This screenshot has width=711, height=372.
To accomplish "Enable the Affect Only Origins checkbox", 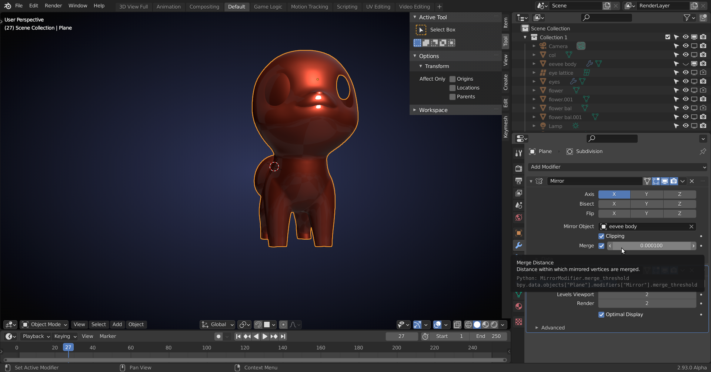I will (453, 79).
